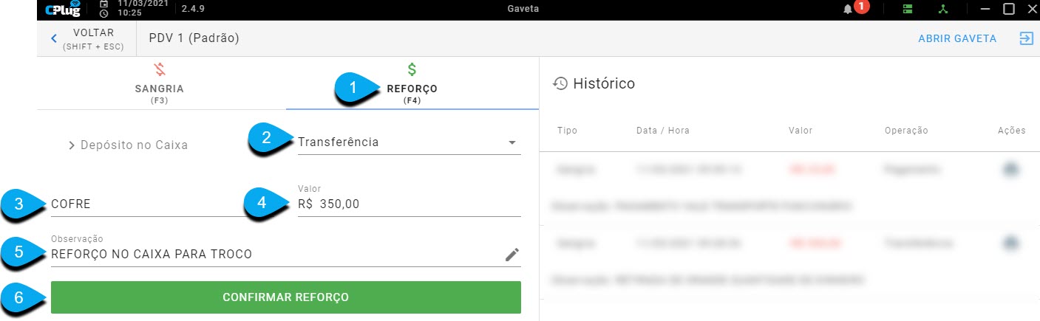Click the exit icon beside Abrir Gaveta
The width and height of the screenshot is (1040, 321).
click(x=1026, y=38)
